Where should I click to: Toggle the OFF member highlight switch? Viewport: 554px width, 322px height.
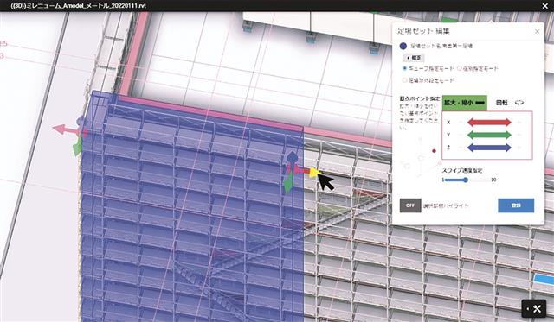pos(410,205)
